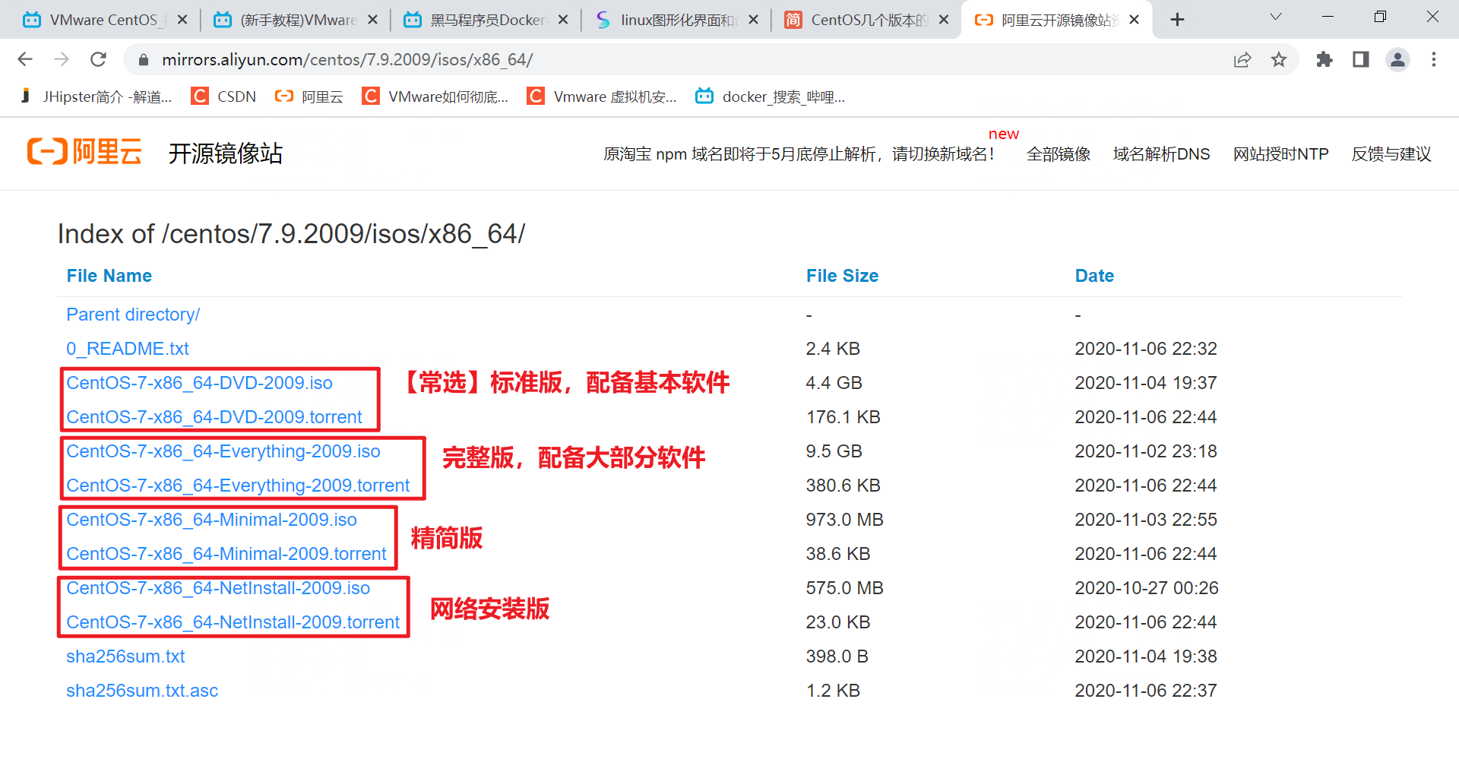
Task: Sort by the Date column
Action: click(x=1094, y=276)
